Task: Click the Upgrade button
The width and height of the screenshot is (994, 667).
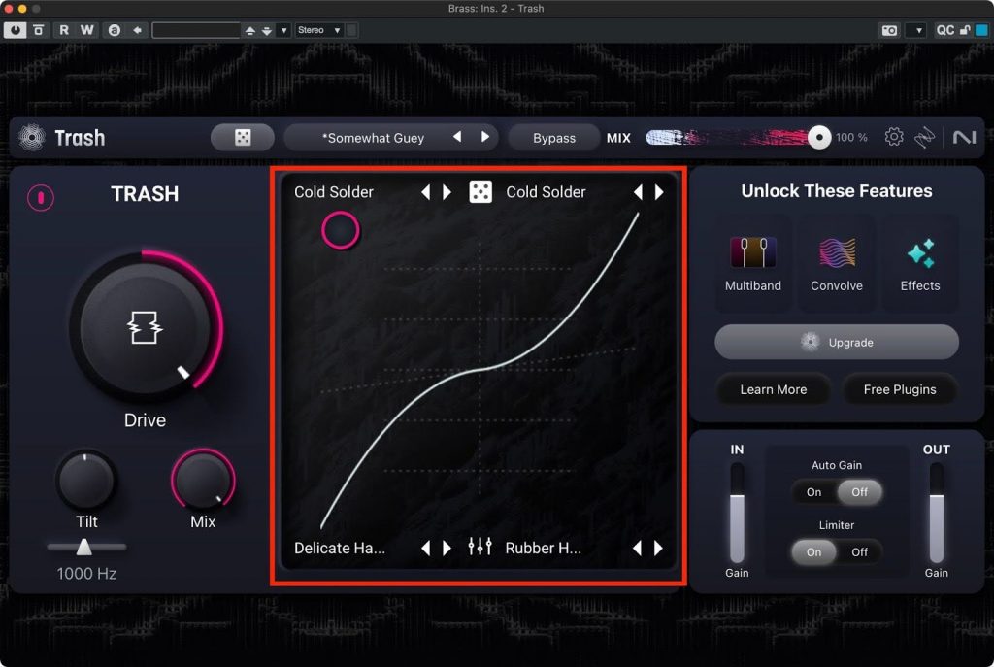Action: 836,343
